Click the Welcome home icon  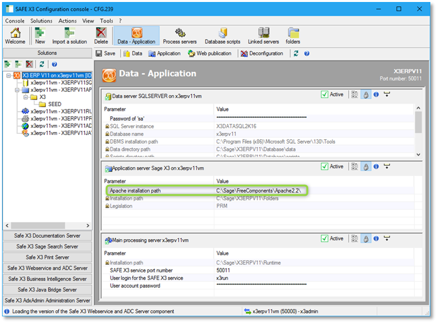click(15, 35)
